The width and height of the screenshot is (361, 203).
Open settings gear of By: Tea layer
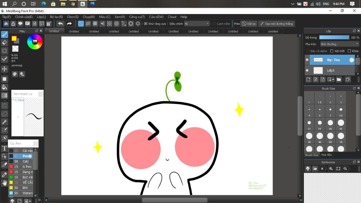point(351,60)
